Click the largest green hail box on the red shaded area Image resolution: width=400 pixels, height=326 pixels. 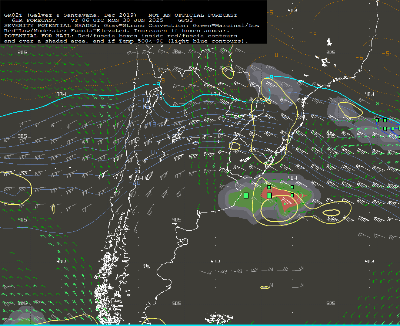269,196
